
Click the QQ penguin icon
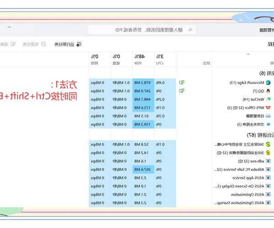(268, 91)
